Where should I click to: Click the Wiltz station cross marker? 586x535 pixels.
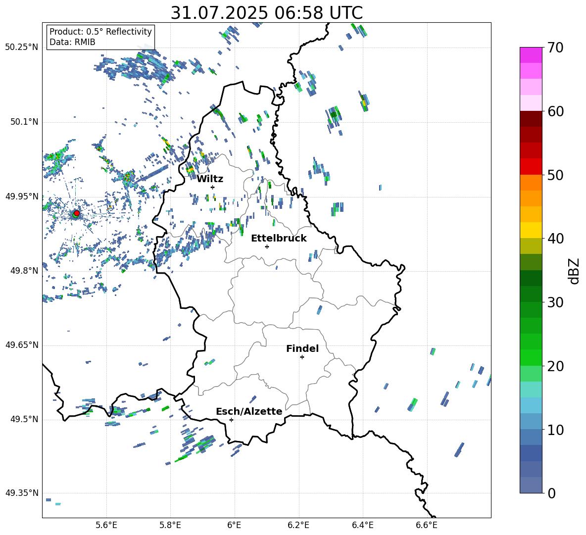pyautogui.click(x=212, y=187)
